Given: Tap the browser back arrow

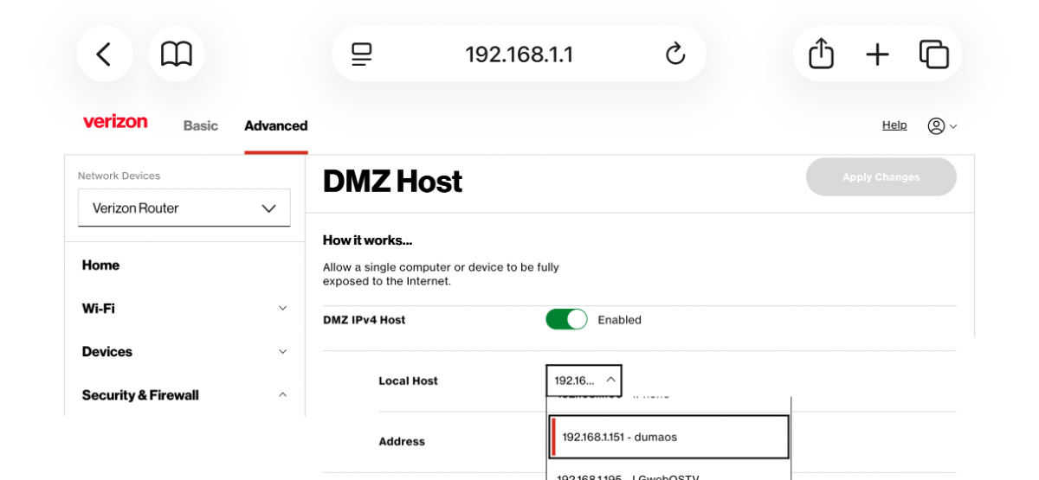Looking at the screenshot, I should [104, 54].
